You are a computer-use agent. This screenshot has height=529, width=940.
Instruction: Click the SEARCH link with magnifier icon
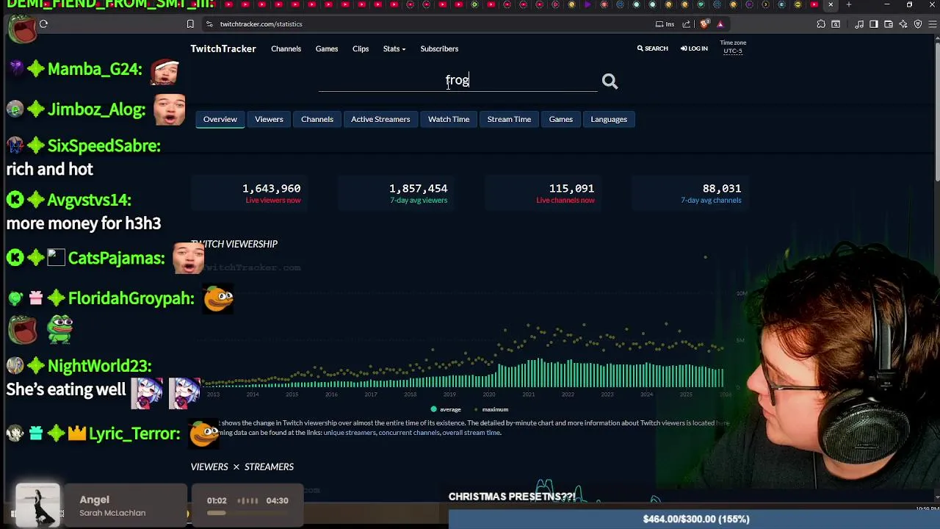[652, 48]
